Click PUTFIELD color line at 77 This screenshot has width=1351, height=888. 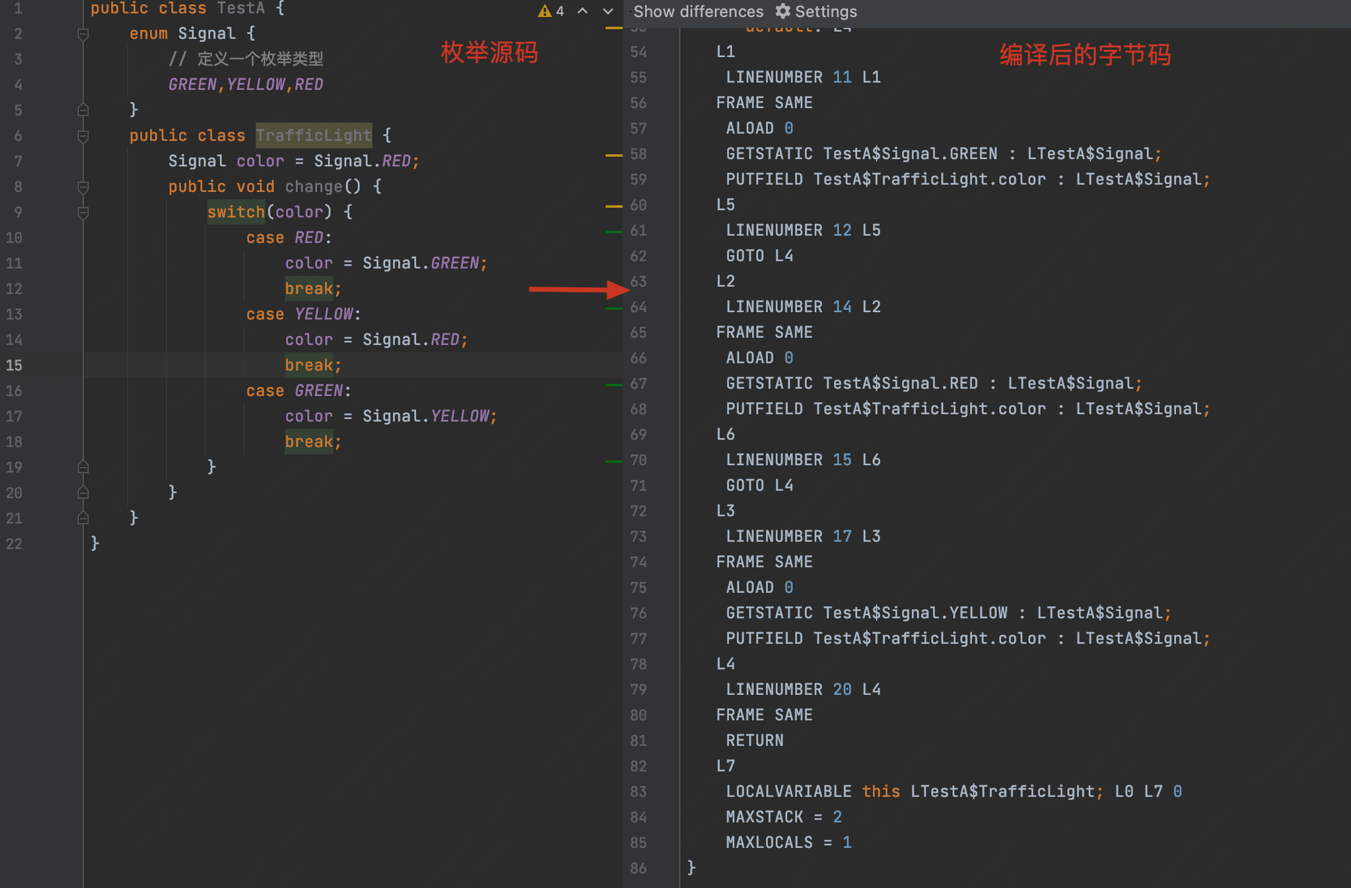click(x=968, y=638)
